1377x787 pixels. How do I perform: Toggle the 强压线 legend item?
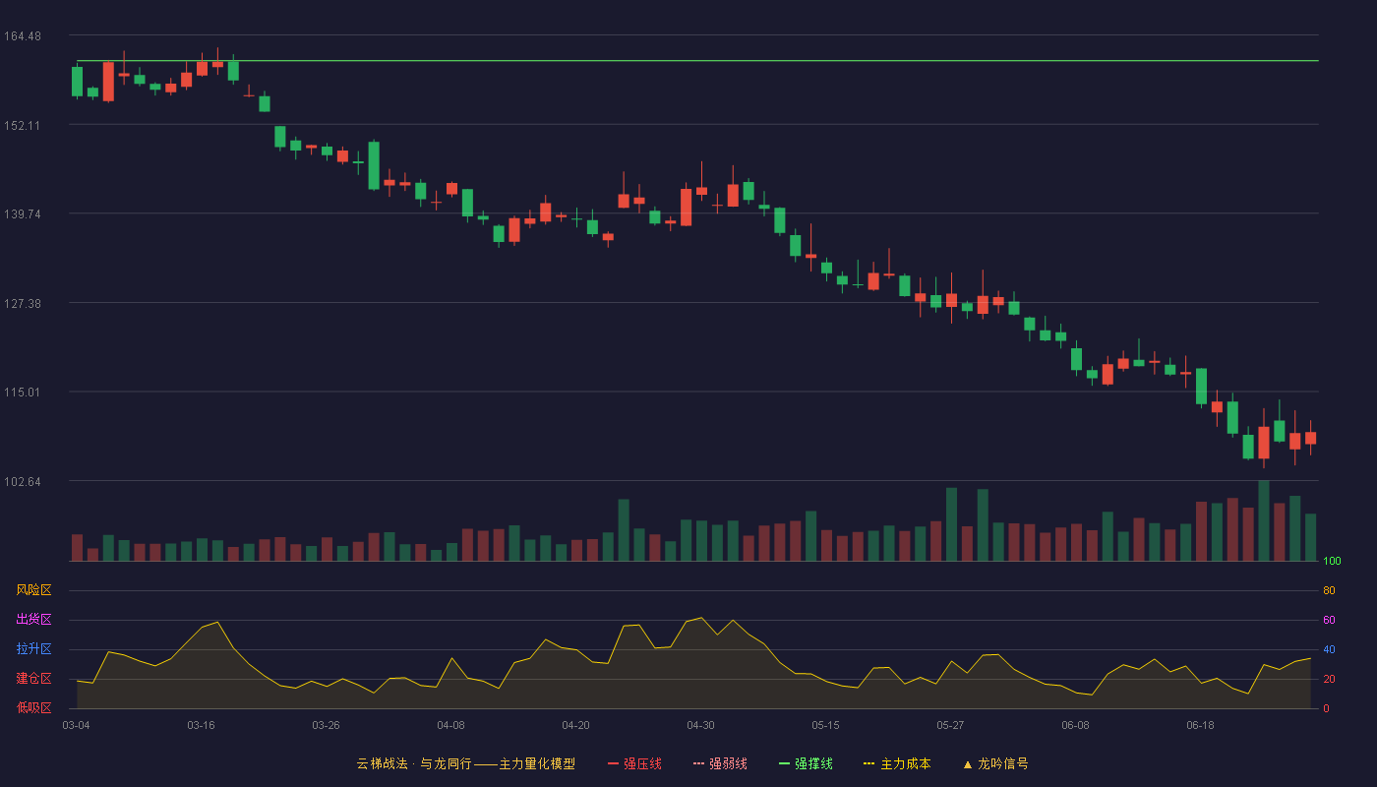coord(634,763)
